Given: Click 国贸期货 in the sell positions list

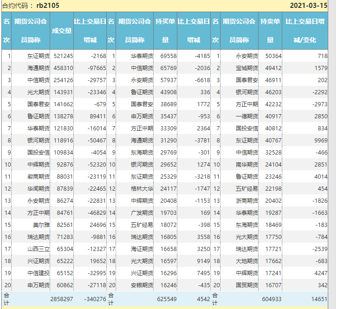Looking at the screenshot, I should [247, 285].
